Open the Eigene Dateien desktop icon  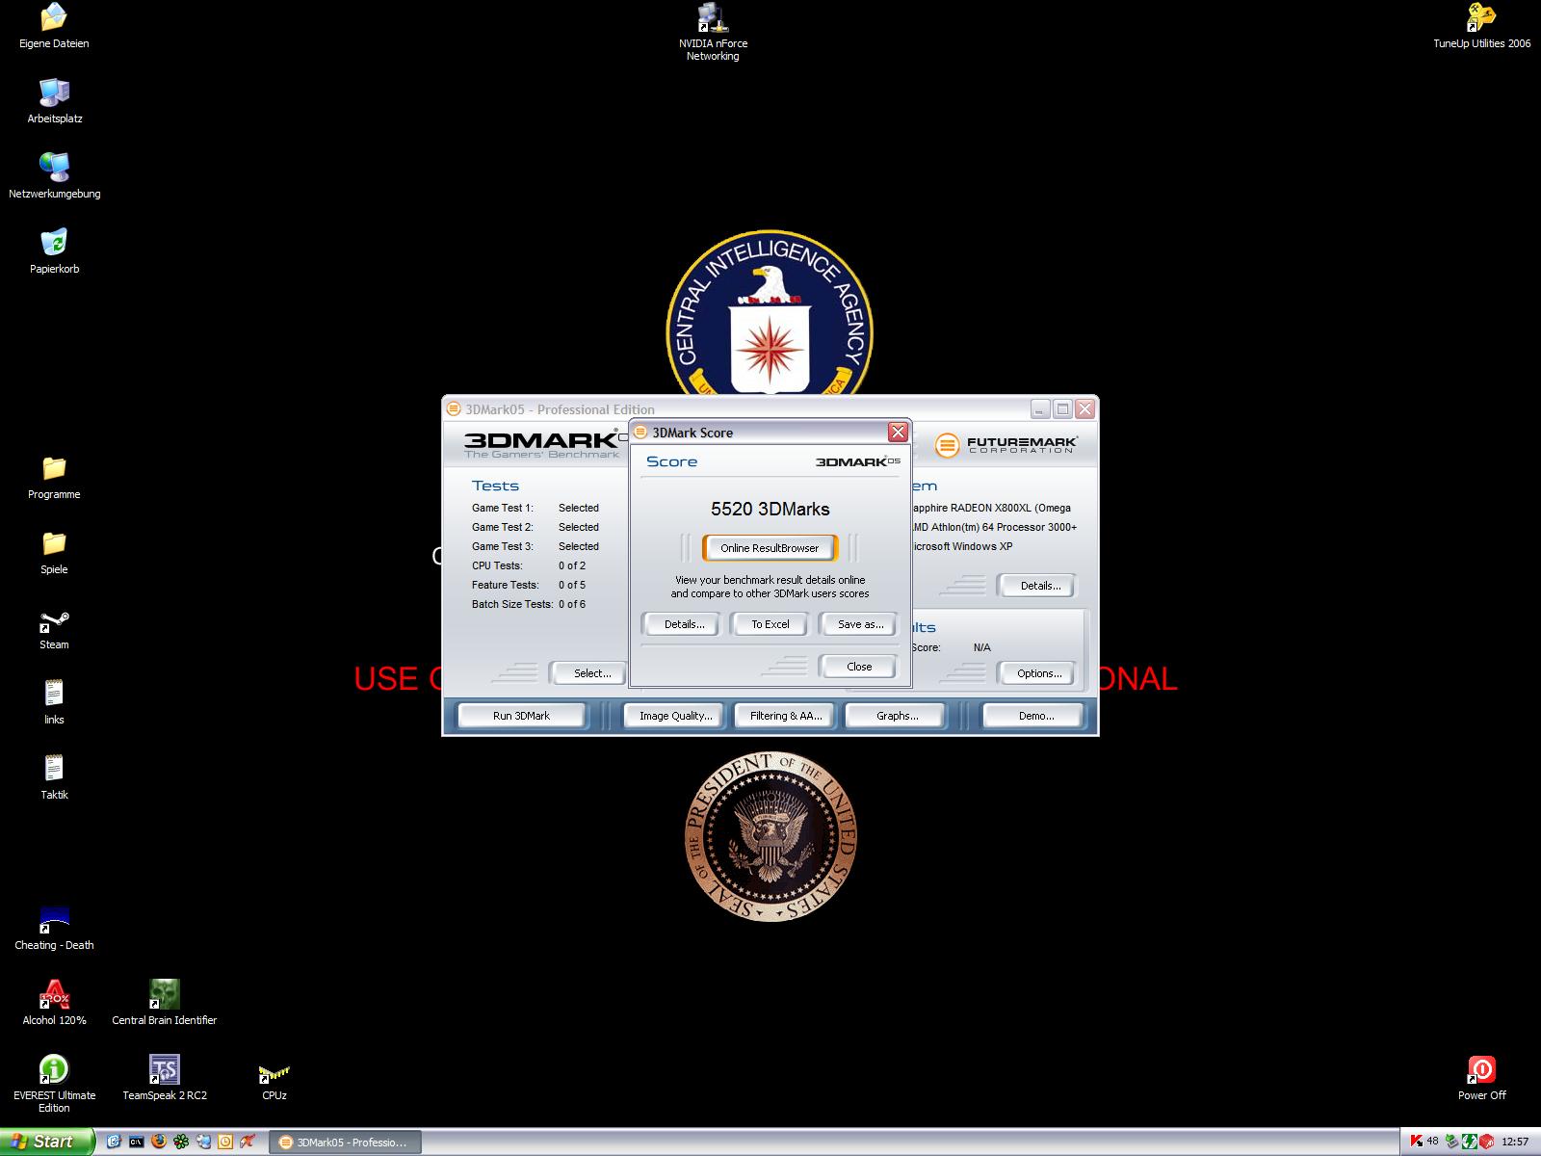tap(54, 26)
